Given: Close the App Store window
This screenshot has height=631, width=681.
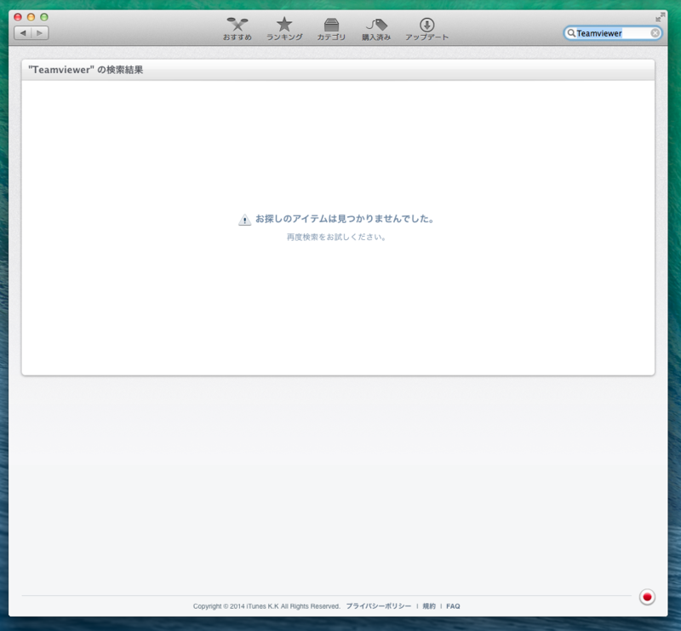Looking at the screenshot, I should tap(18, 17).
